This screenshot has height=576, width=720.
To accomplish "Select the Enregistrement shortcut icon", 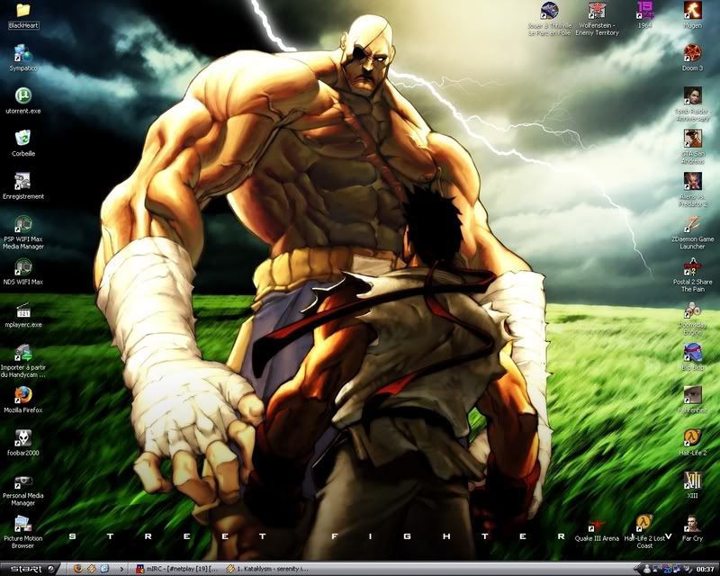I will click(23, 186).
